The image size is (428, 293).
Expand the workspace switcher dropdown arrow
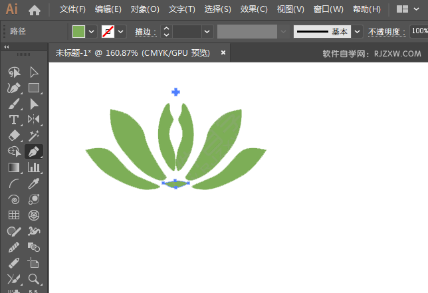tap(416, 9)
